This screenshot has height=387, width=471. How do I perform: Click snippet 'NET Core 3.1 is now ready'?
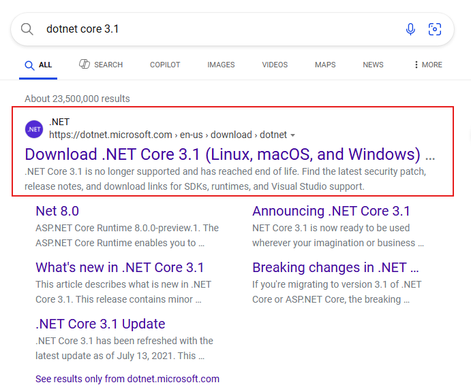click(338, 235)
